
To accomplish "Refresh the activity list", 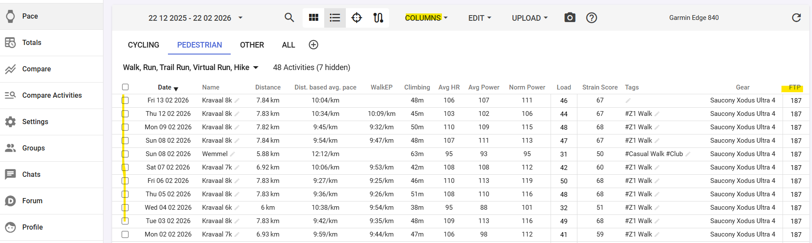I will pos(796,18).
